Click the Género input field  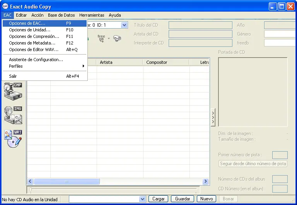(280, 34)
